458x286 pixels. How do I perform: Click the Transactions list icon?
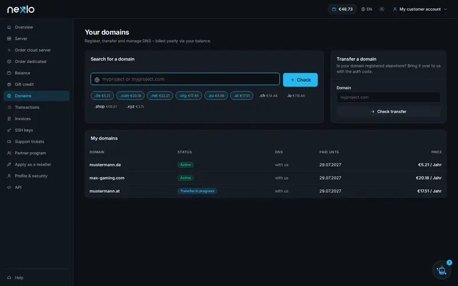tap(9, 107)
